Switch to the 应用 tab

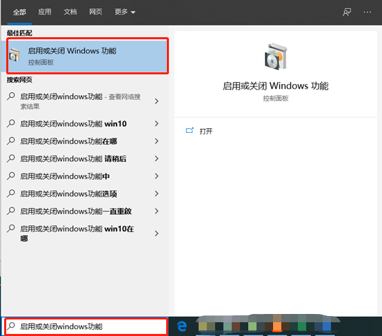45,12
